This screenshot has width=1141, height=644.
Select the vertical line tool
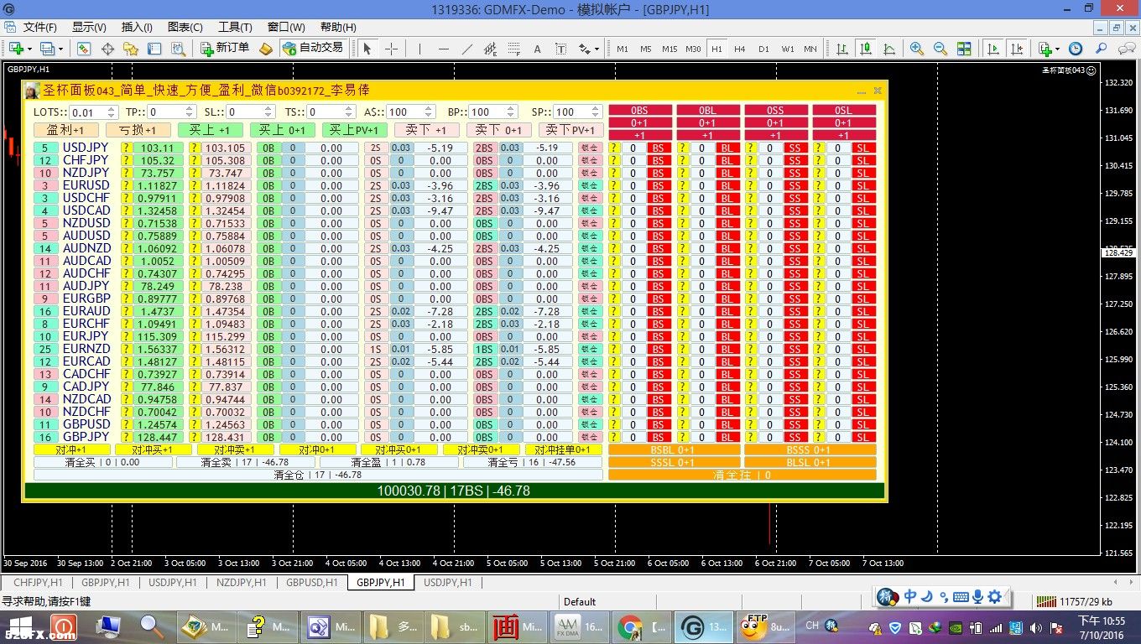point(420,49)
